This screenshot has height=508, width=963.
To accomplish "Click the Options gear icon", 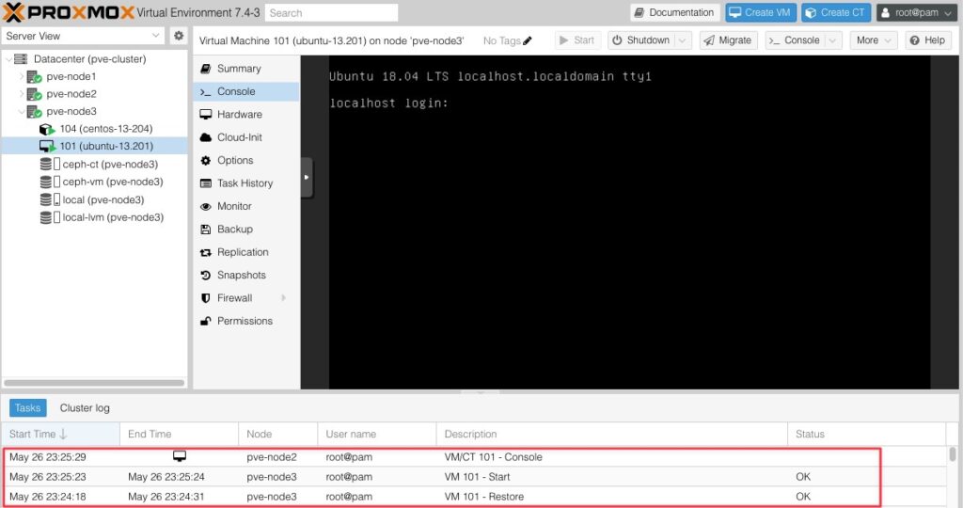I will [206, 160].
